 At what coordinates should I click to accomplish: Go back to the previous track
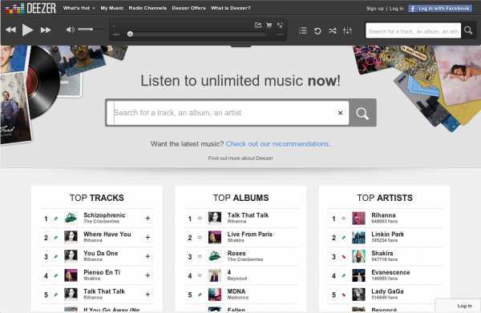click(x=10, y=30)
